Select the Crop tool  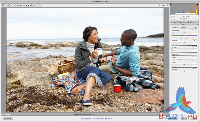17,5
